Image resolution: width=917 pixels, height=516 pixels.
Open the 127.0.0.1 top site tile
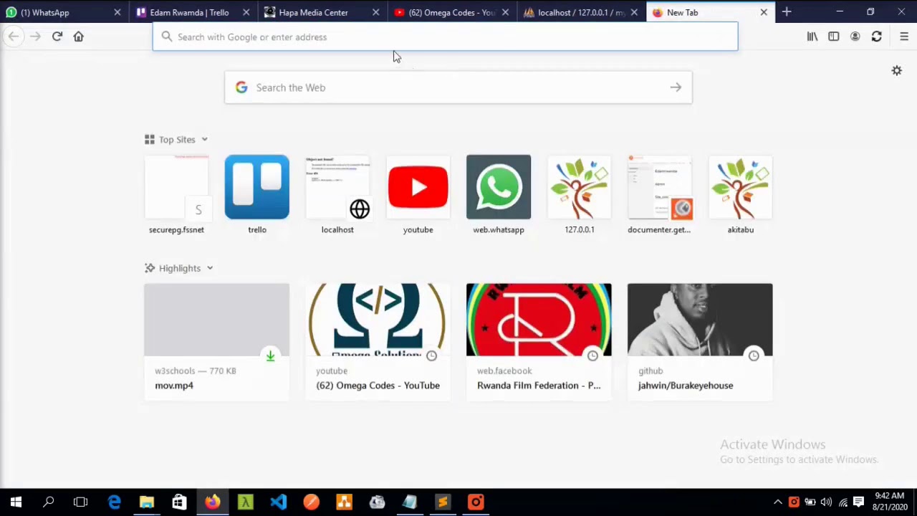tap(580, 195)
